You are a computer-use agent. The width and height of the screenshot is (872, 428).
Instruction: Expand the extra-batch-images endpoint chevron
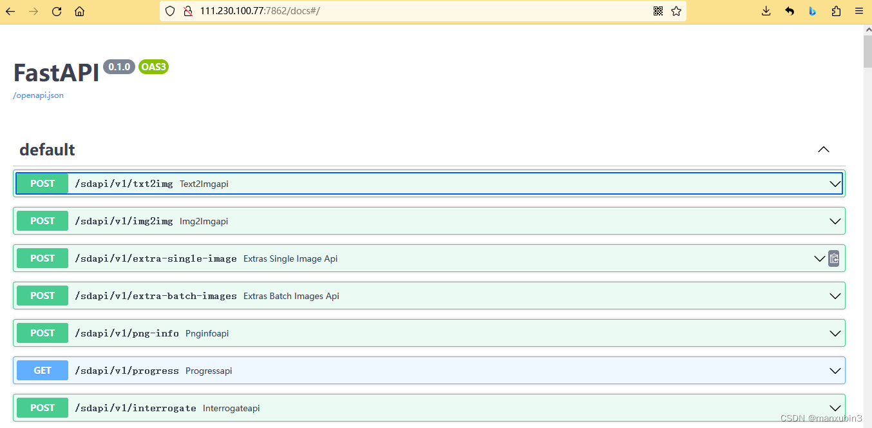[835, 296]
